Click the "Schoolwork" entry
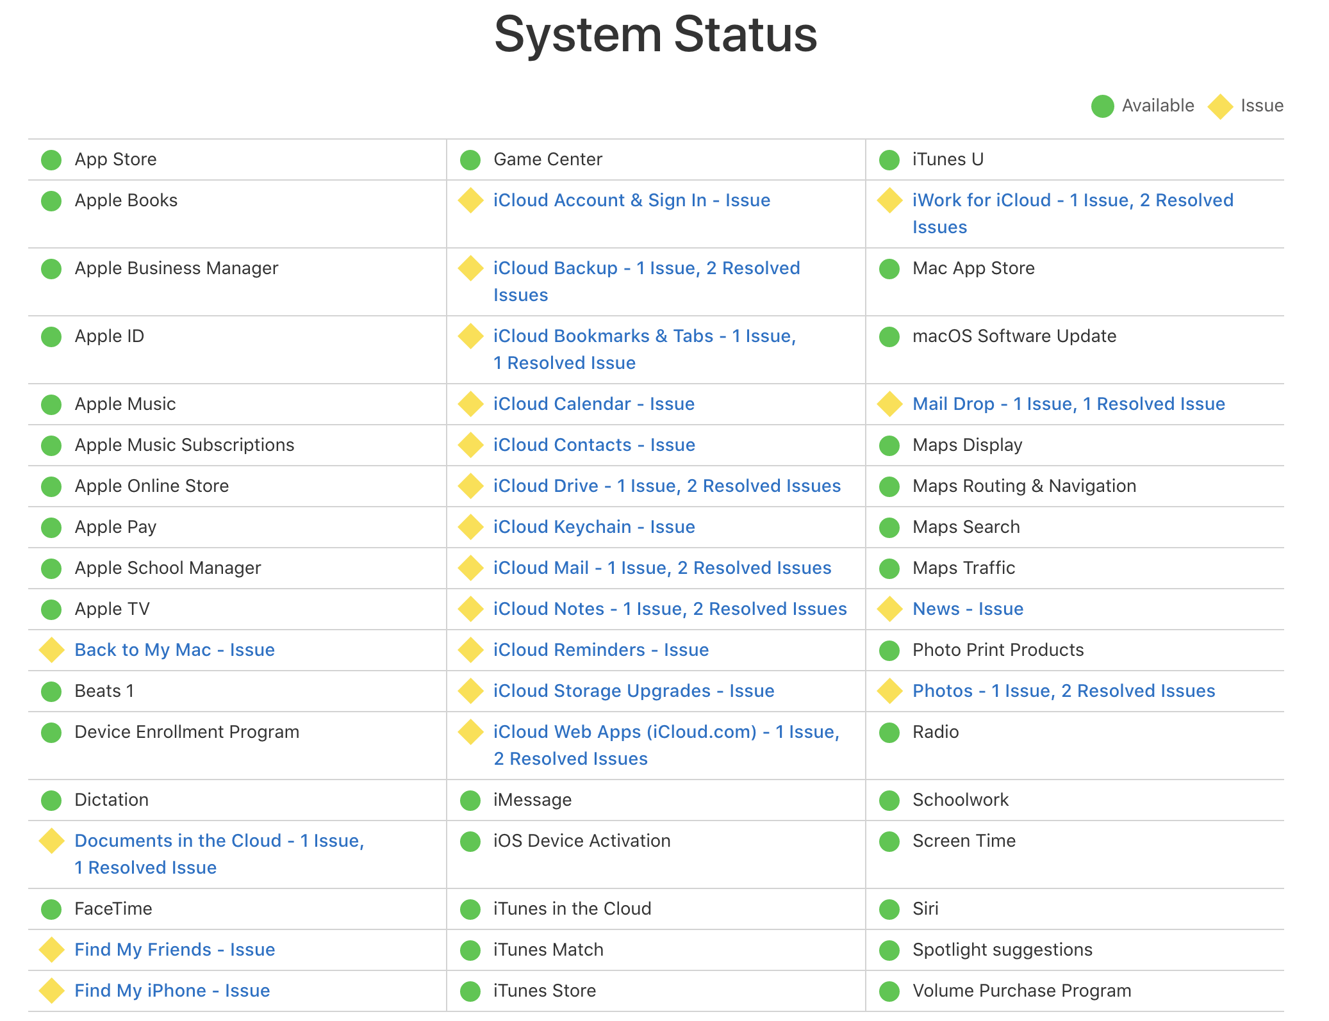1329x1021 pixels. [x=961, y=800]
